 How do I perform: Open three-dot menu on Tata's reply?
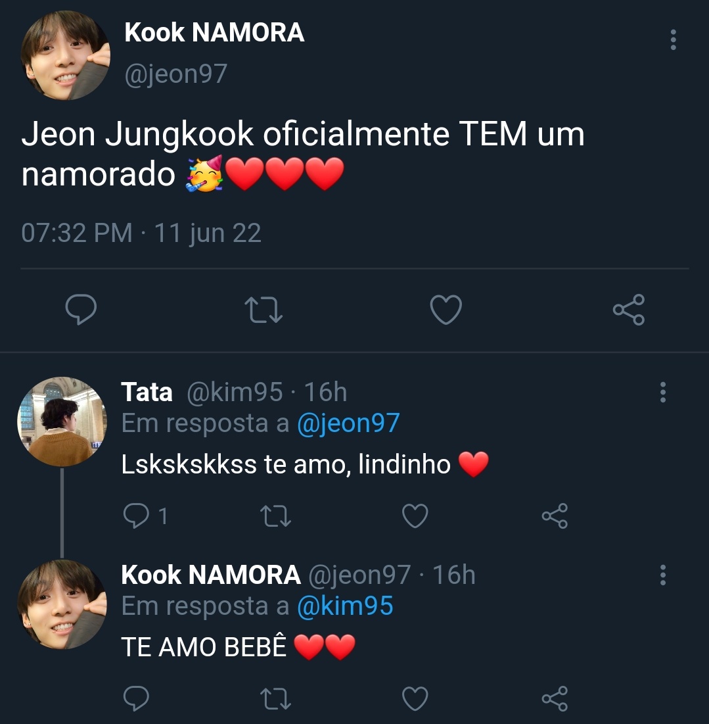pos(663,392)
